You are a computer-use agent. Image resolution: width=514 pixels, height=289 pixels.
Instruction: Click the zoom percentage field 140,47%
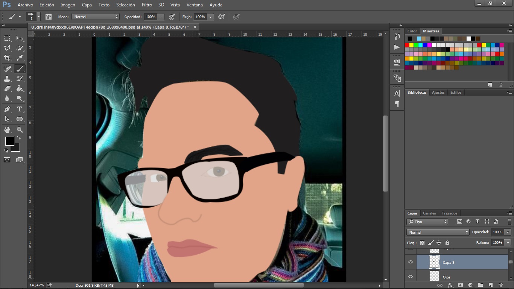pyautogui.click(x=37, y=285)
